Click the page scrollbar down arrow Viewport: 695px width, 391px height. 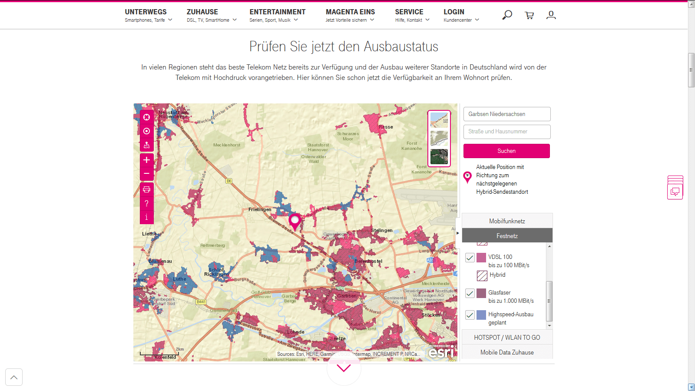(x=692, y=387)
